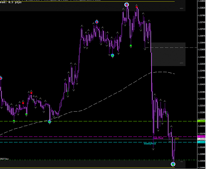The height and width of the screenshot is (169, 206).
Task: Click the 1.32495 price scale value
Action: pyautogui.click(x=202, y=71)
